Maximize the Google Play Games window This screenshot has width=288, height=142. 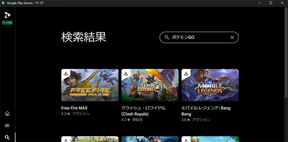point(271,3)
